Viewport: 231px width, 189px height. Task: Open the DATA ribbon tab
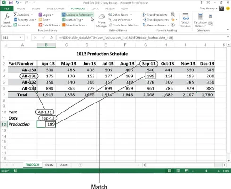[95, 9]
